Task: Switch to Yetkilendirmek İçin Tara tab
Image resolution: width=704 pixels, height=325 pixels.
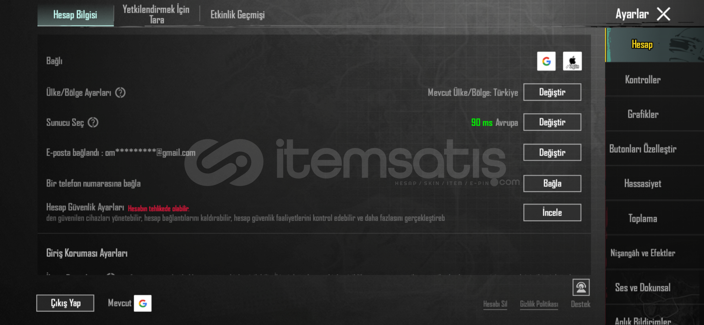Action: (156, 14)
